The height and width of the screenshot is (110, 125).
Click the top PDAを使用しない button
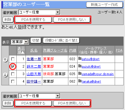72,20
